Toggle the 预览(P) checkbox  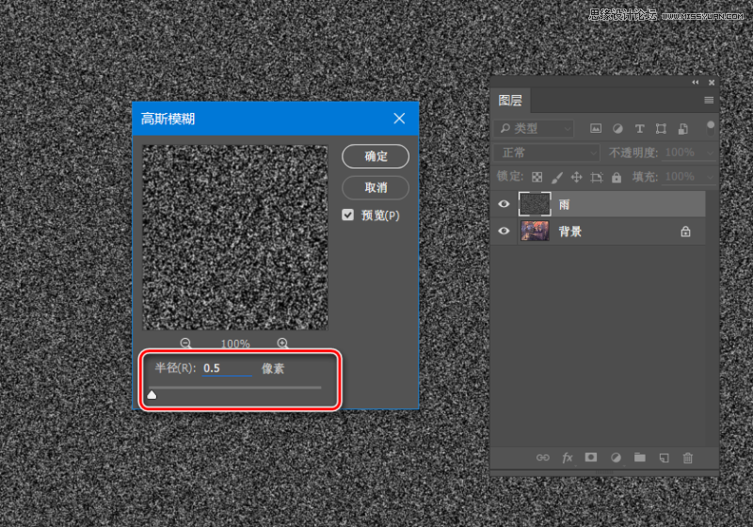point(347,215)
